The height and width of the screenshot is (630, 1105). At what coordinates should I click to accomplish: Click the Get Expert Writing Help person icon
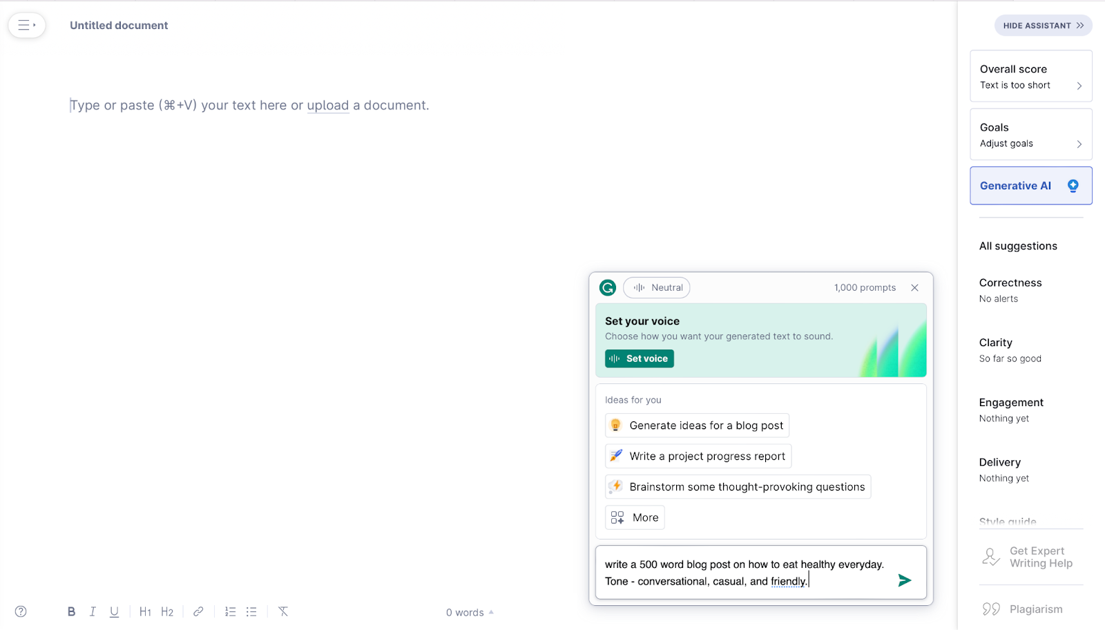tap(991, 557)
